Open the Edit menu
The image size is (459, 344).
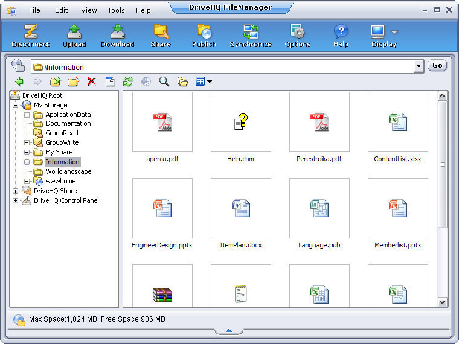click(61, 10)
